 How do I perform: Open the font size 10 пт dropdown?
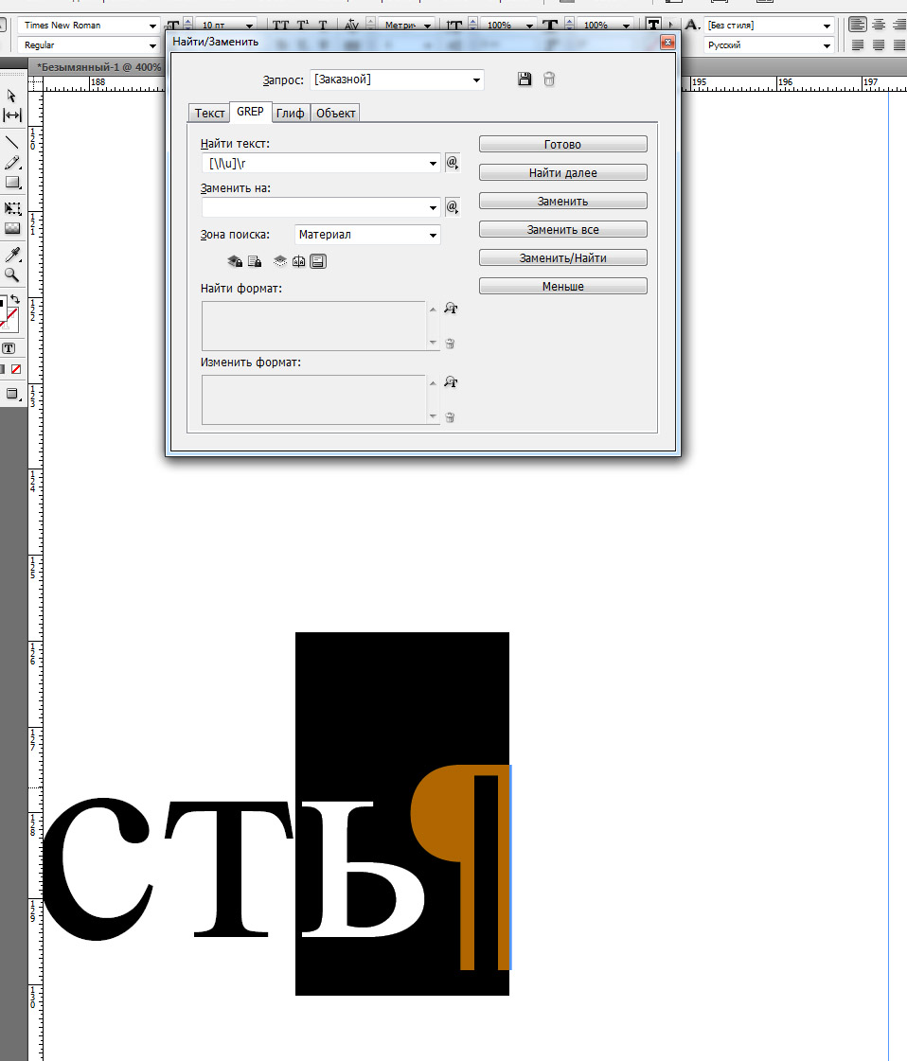[x=250, y=26]
